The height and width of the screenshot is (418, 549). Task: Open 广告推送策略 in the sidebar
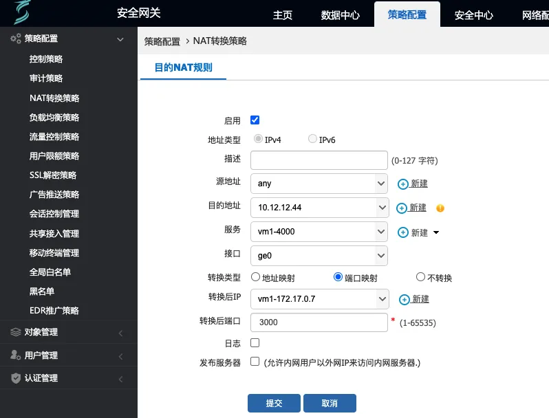click(x=54, y=195)
